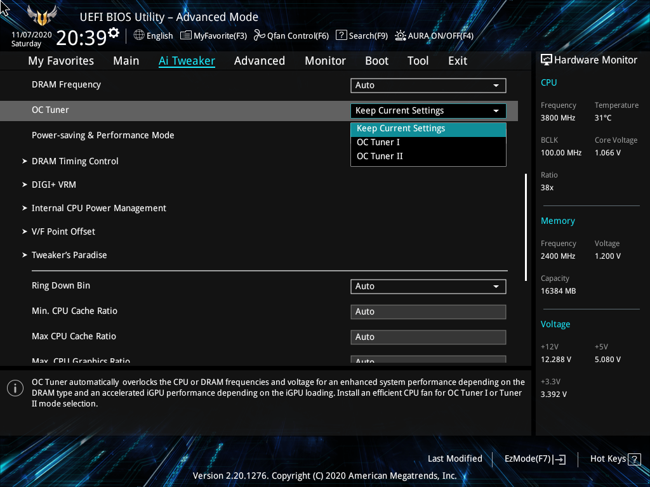Viewport: 650px width, 487px height.
Task: Switch to EzMode(F7)
Action: pos(534,459)
